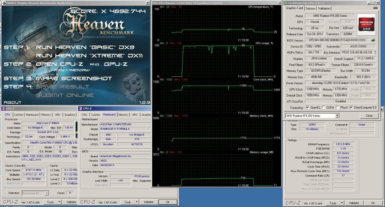Open Tools dropdown arrow in right CPU-Z window
The height and width of the screenshot is (207, 385).
coord(342,203)
